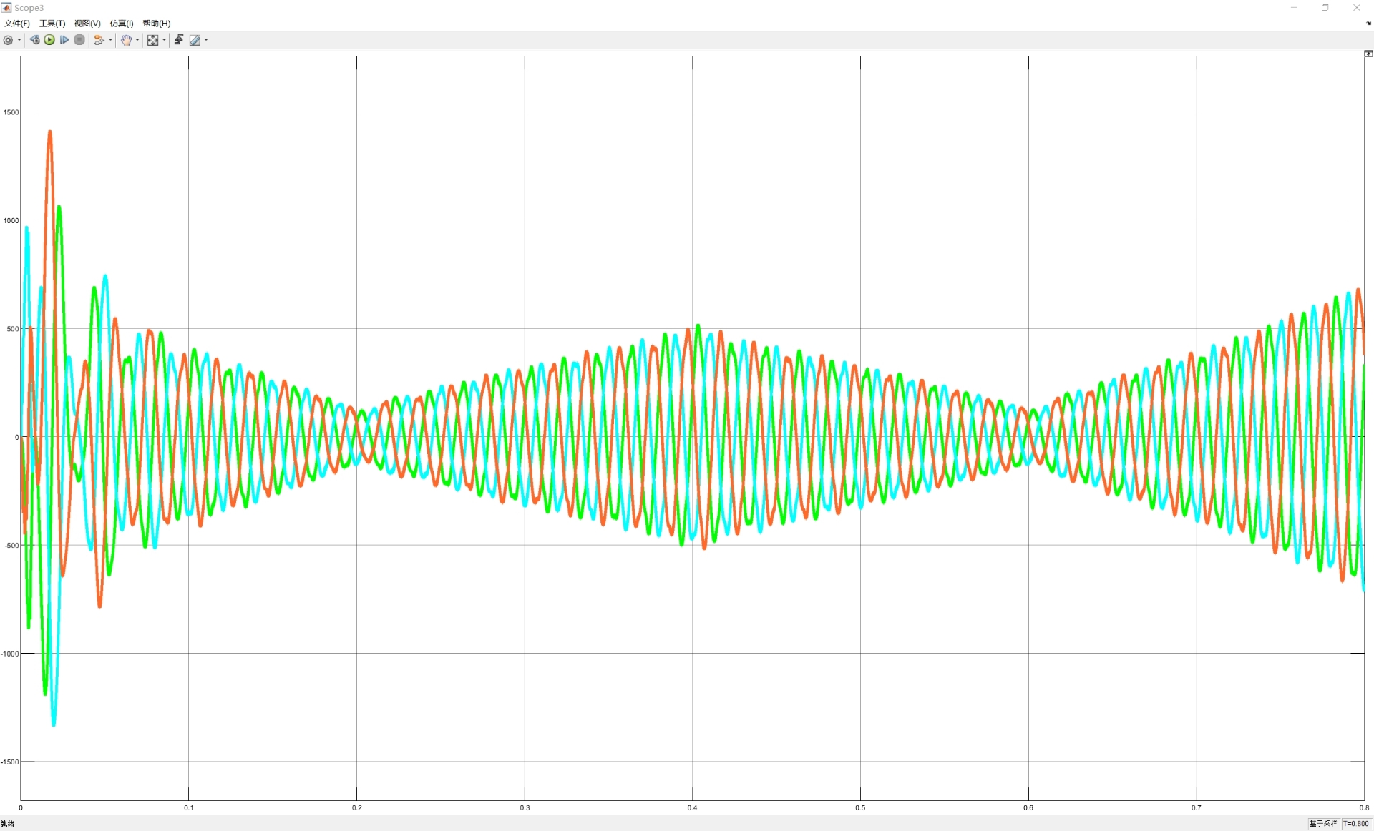Image resolution: width=1374 pixels, height=831 pixels.
Task: Toggle the Cursor Measurements ruler icon
Action: coord(195,40)
